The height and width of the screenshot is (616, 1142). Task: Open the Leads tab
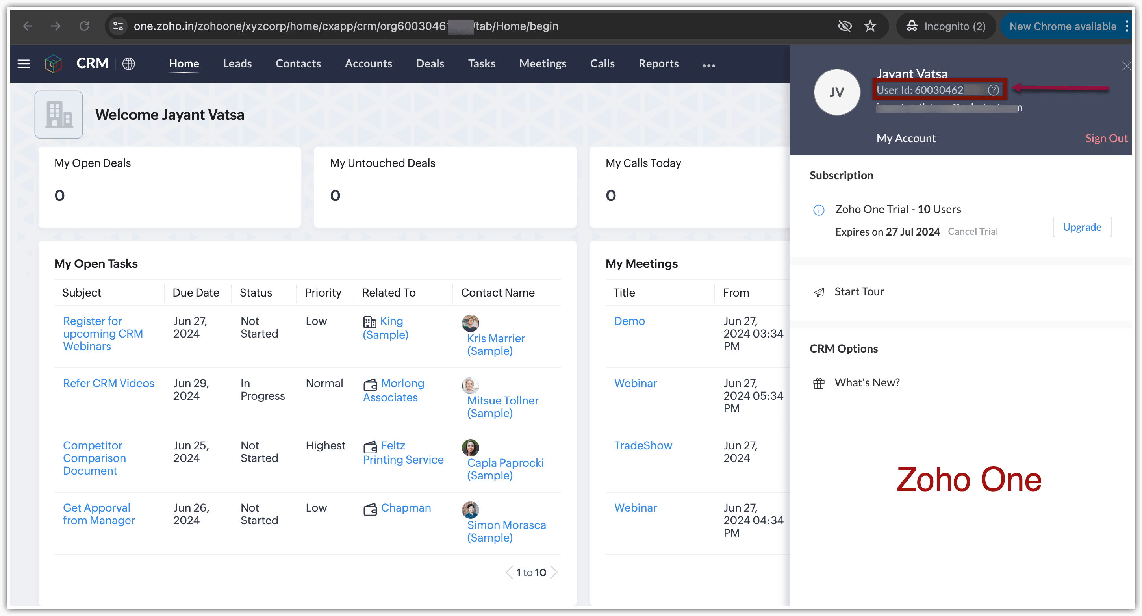click(237, 64)
